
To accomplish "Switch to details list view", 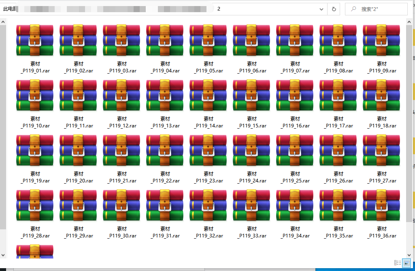I will (x=397, y=263).
